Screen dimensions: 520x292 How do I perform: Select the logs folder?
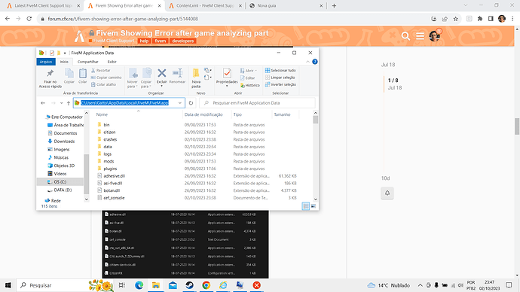(x=108, y=154)
